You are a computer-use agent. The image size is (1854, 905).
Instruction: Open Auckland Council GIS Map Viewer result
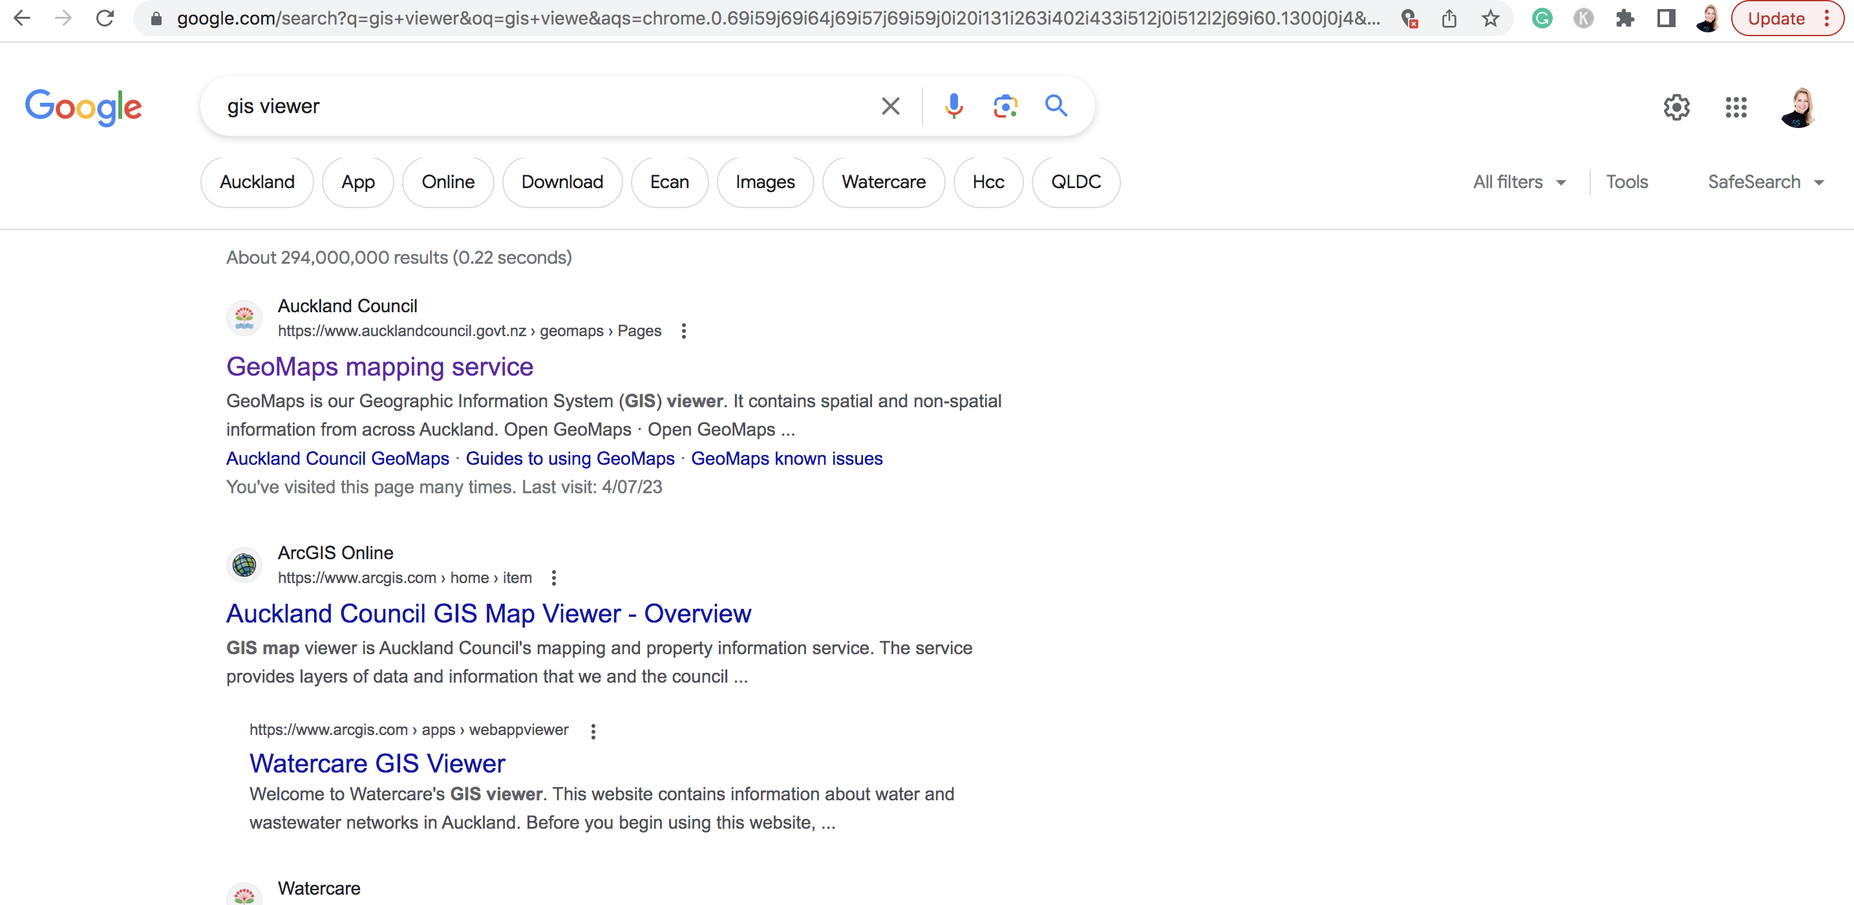tap(489, 614)
